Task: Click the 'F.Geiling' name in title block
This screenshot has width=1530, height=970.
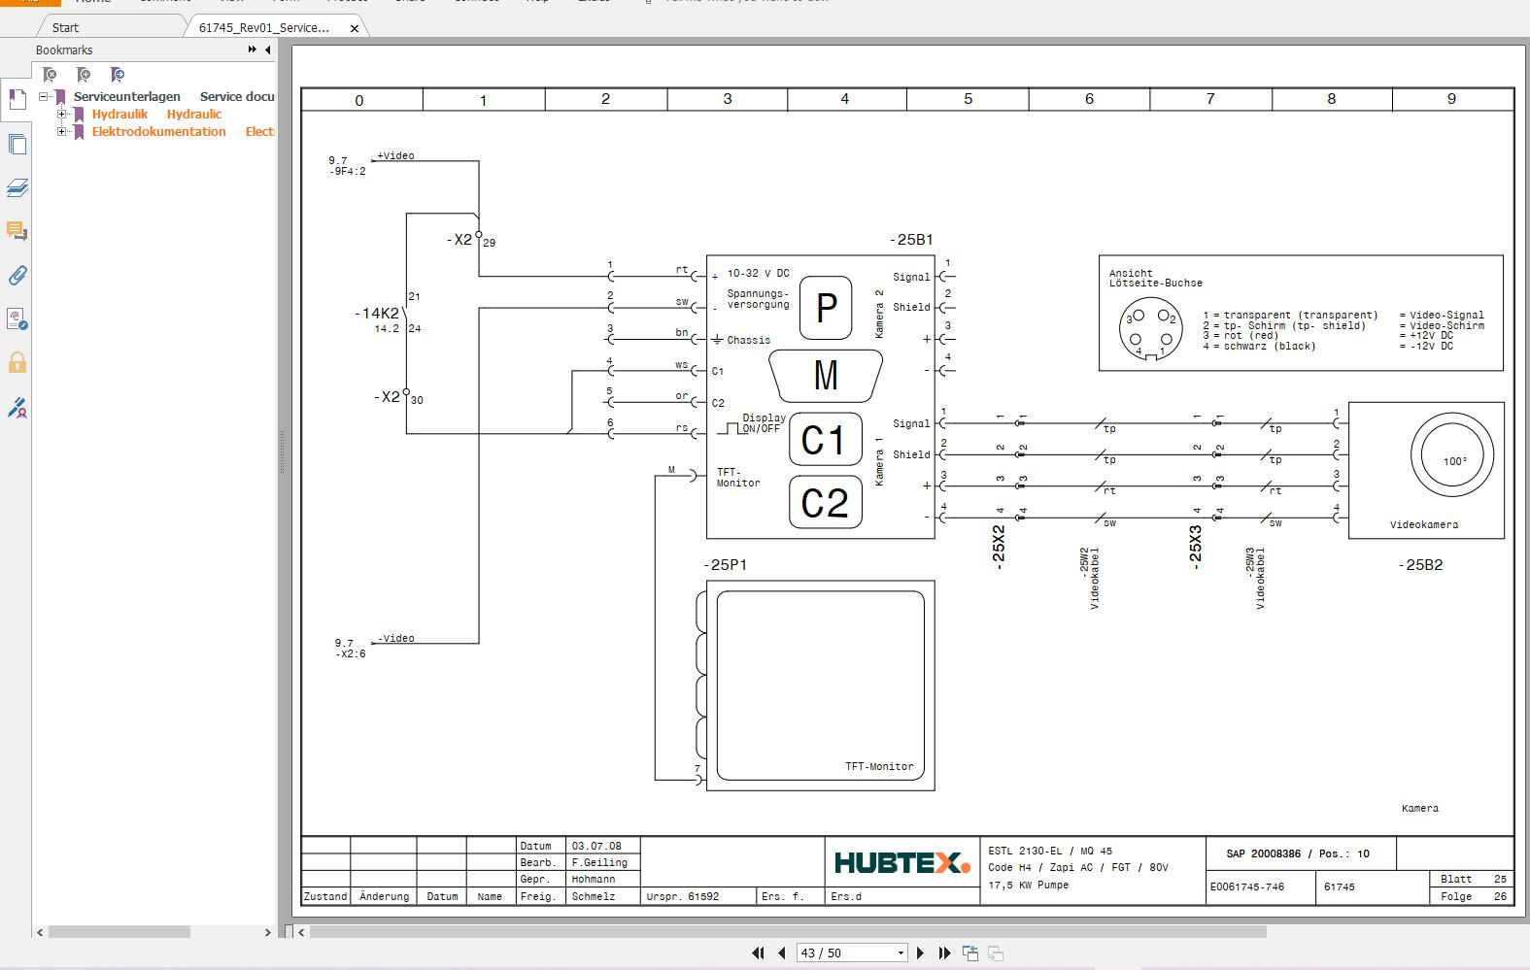Action: [599, 862]
